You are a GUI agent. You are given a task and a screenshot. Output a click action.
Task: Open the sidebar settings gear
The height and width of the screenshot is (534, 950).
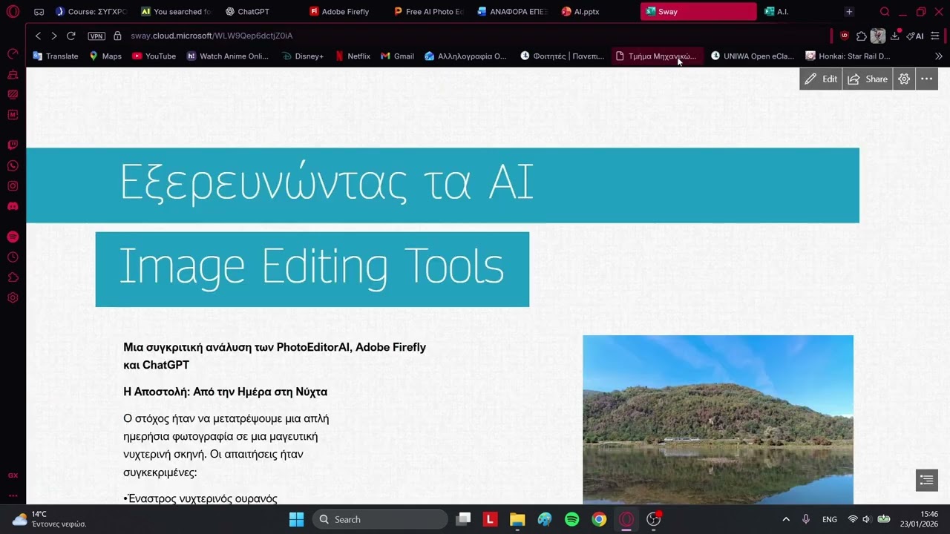pyautogui.click(x=13, y=298)
